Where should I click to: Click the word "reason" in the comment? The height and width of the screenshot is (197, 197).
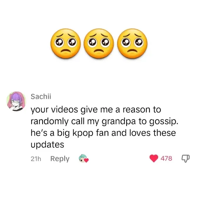click(136, 110)
